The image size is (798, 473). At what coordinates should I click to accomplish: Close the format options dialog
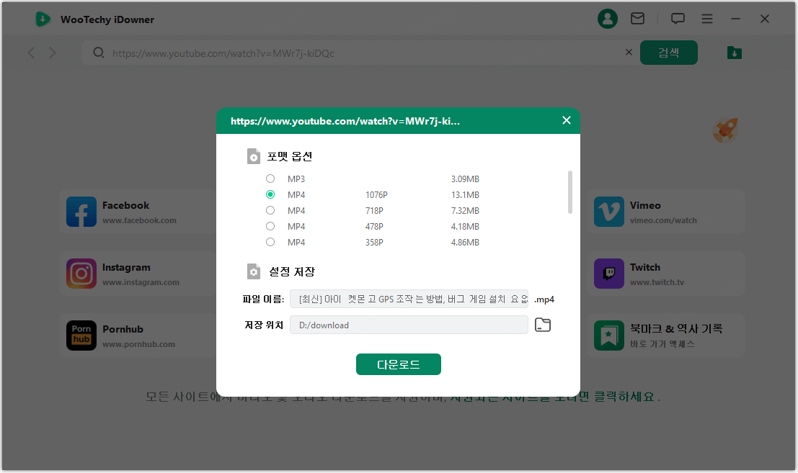567,120
